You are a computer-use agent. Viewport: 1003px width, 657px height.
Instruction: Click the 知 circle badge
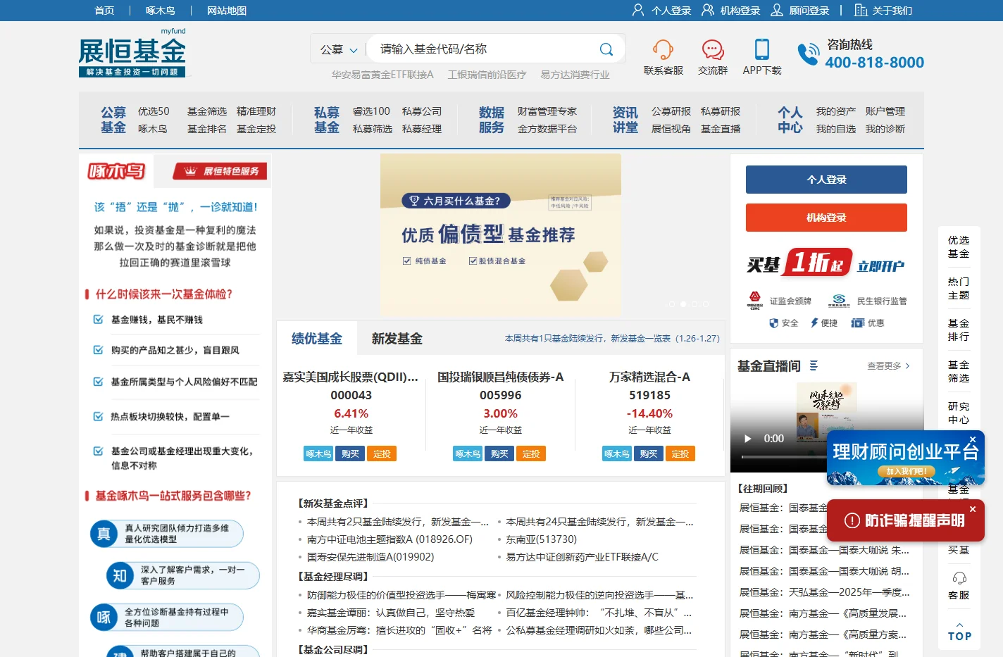[x=120, y=575]
